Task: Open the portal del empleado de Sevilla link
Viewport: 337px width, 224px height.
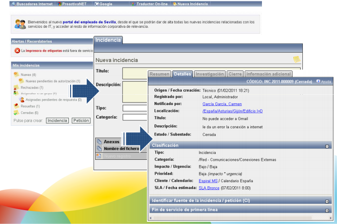Action: pos(89,22)
